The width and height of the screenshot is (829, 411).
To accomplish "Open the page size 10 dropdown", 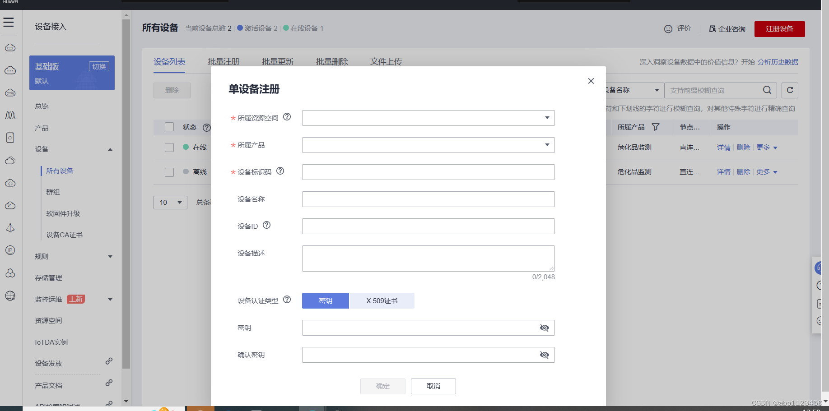I will pyautogui.click(x=170, y=203).
